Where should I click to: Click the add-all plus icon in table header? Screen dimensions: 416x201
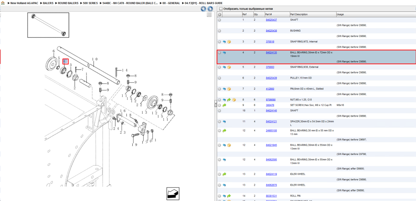coord(219,14)
